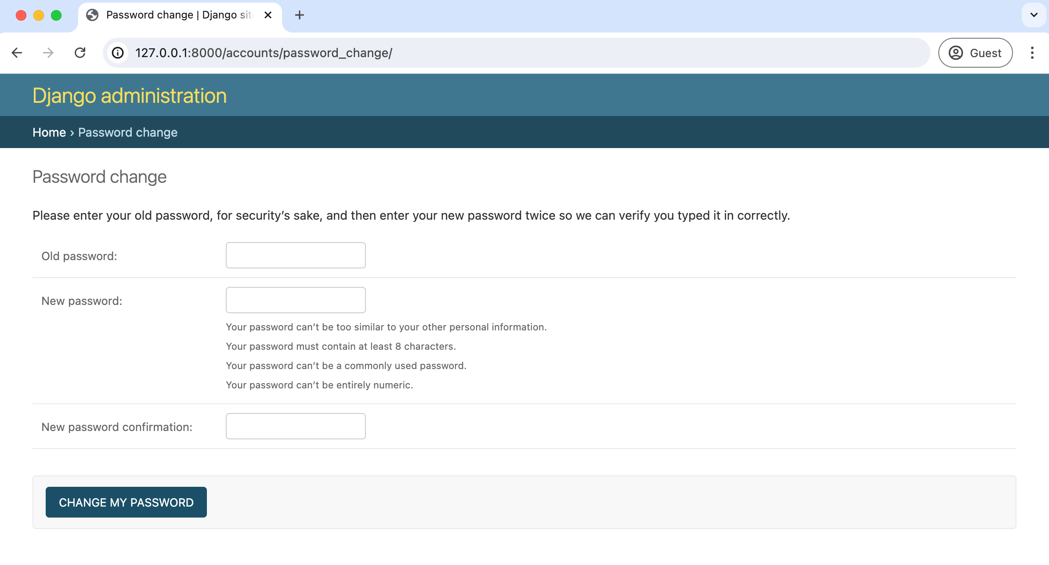Click 'must contain at least 8 characters' hint
Screen dimensions: 1049x565
click(341, 346)
